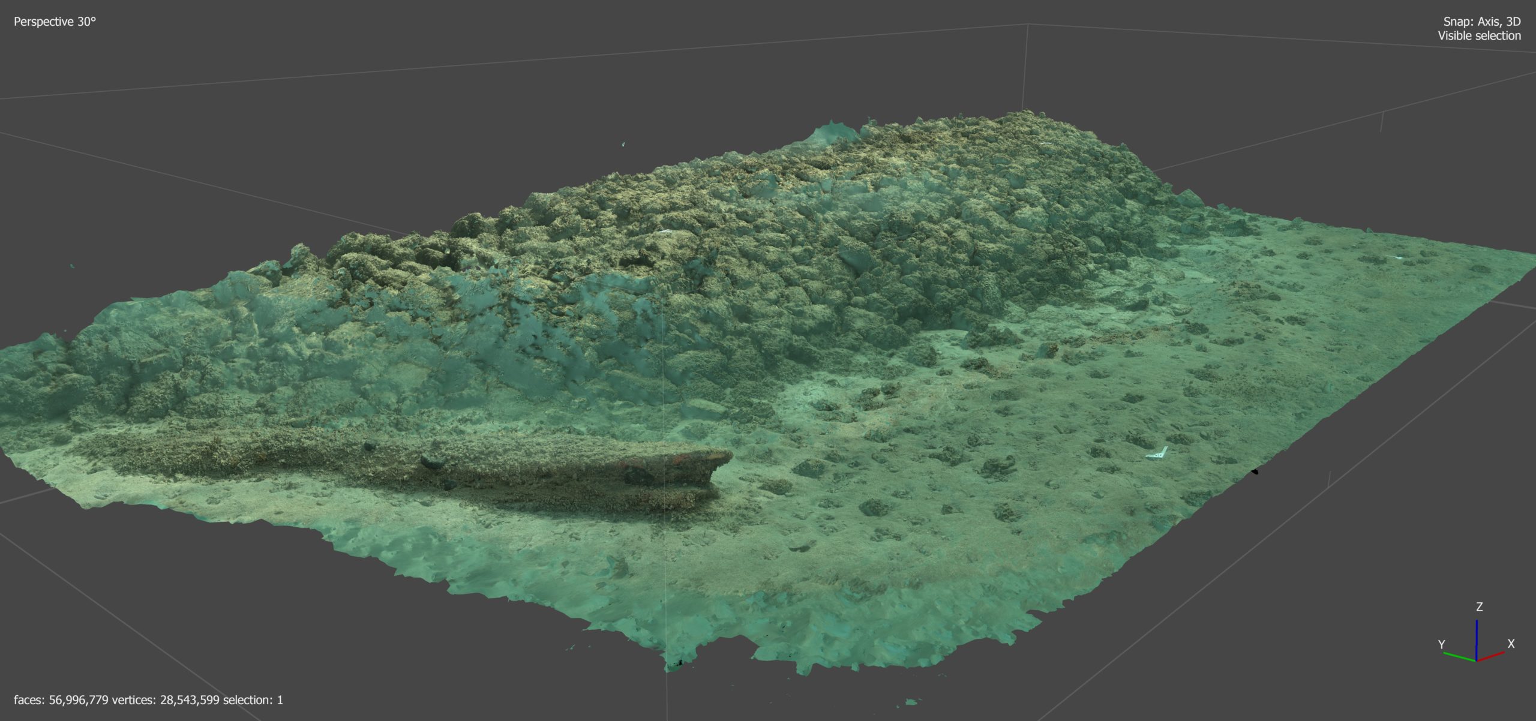
Task: Click the small black object at the model's right edge
Action: click(1255, 472)
